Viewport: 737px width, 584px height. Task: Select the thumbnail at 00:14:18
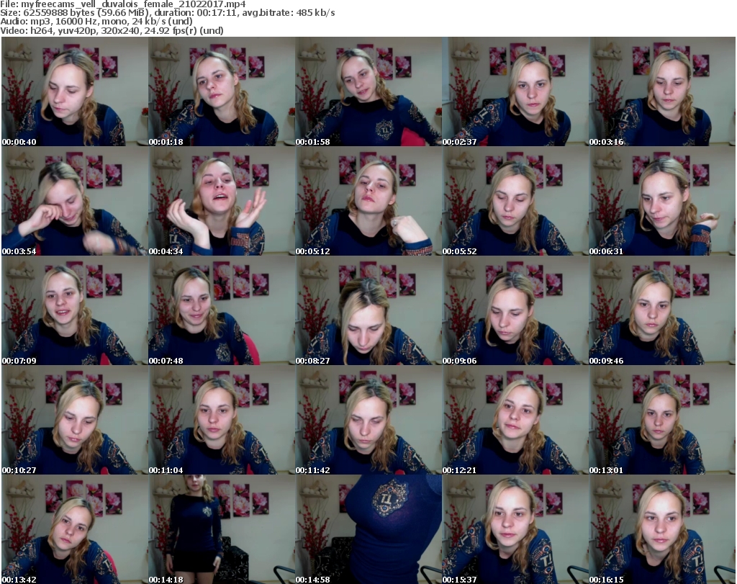coord(222,529)
